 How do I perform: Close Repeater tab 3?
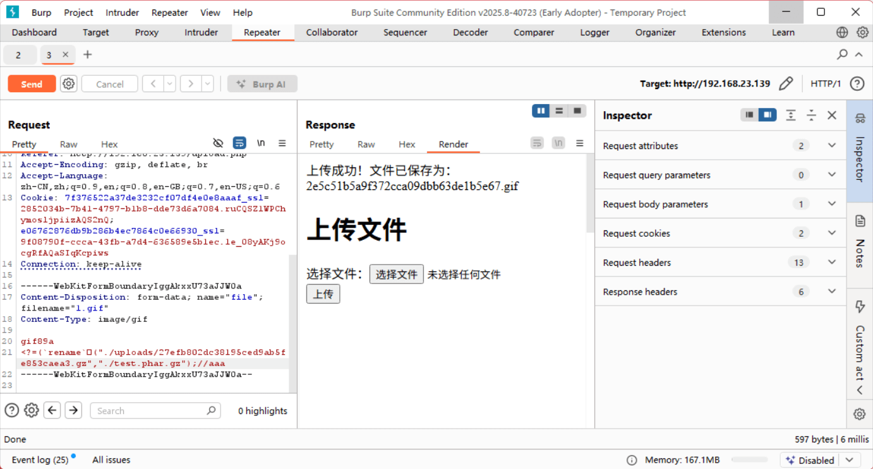coord(65,55)
